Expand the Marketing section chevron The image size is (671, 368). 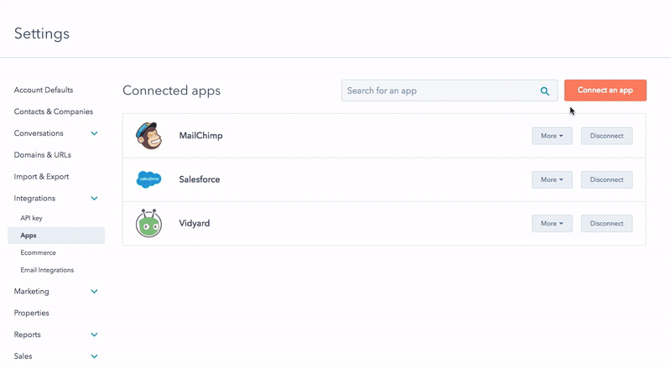[x=94, y=292]
